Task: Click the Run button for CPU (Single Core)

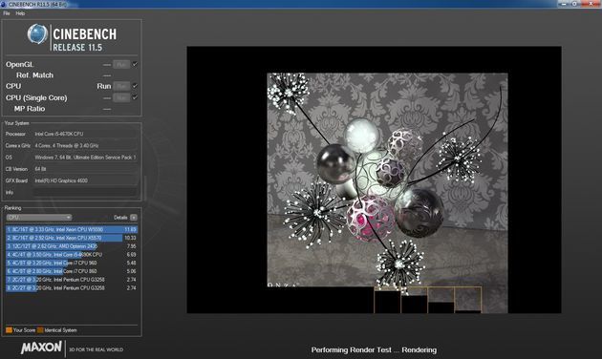Action: pyautogui.click(x=121, y=97)
